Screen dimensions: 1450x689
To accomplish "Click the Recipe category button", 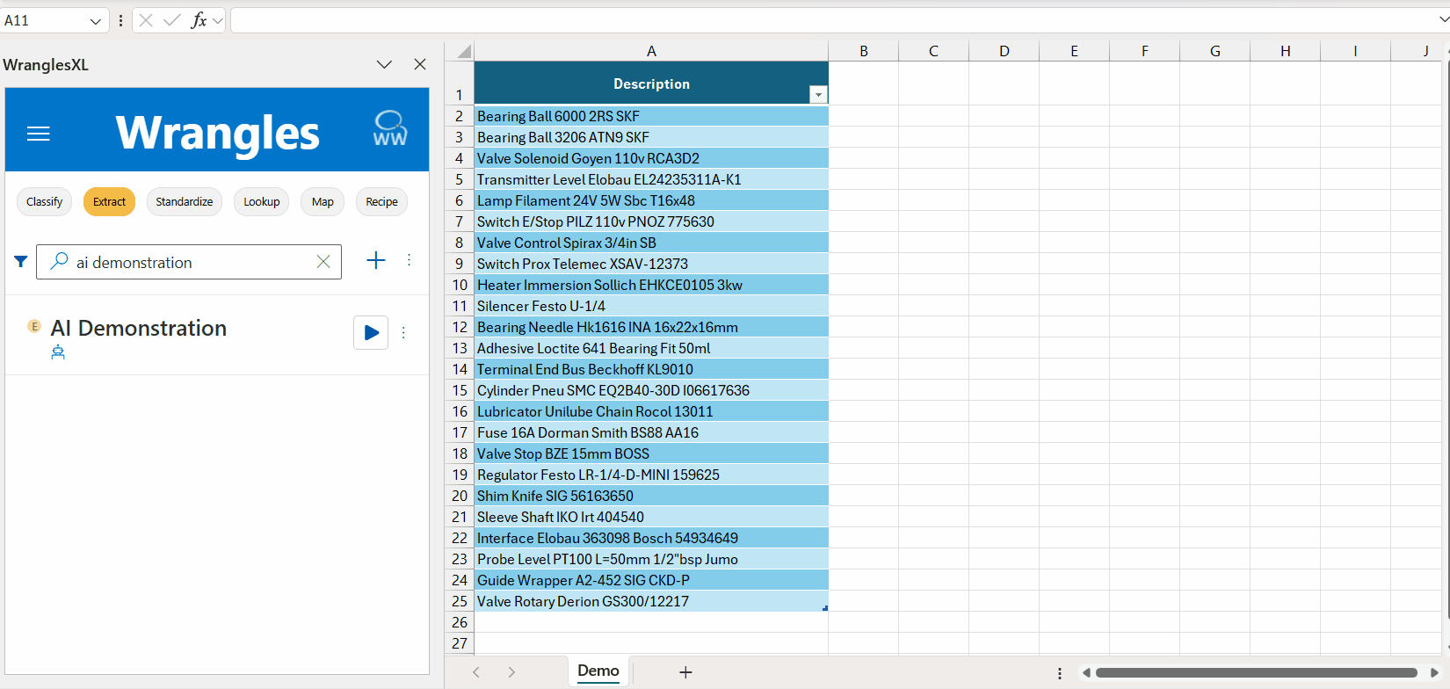I will [x=381, y=201].
